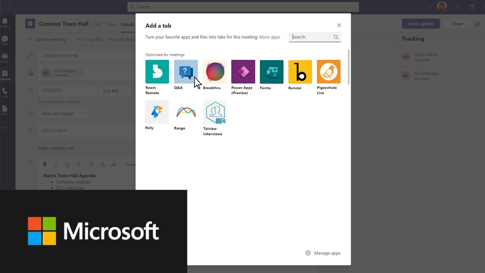Viewport: 485px width, 273px height.
Task: Select the Q&A app icon
Action: click(x=186, y=72)
